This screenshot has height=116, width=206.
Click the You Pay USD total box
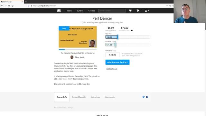tap(113, 55)
